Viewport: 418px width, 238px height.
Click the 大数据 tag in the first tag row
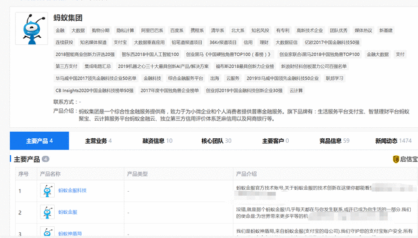[78, 31]
